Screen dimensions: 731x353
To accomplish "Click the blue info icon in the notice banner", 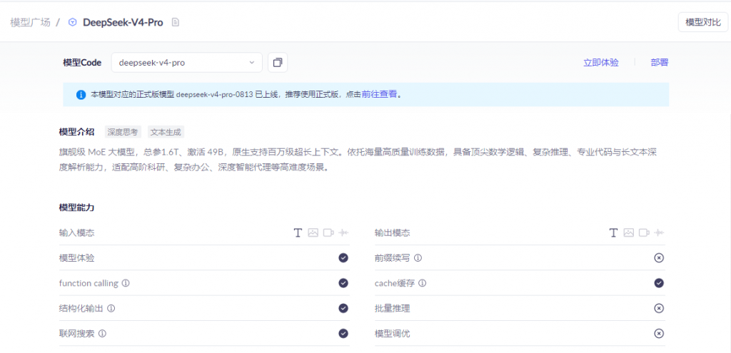I will click(x=81, y=95).
